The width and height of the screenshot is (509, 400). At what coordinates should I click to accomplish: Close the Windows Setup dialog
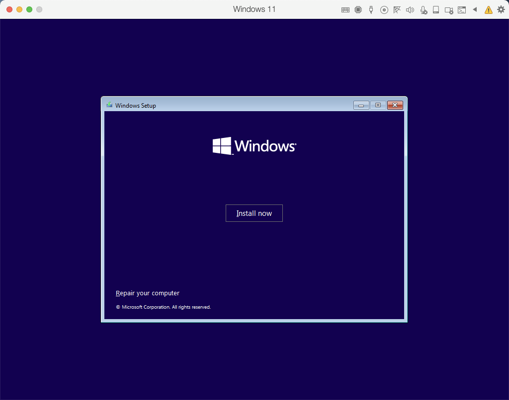(x=395, y=105)
